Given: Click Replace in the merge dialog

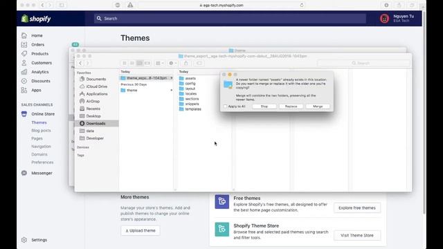Looking at the screenshot, I should (x=291, y=107).
